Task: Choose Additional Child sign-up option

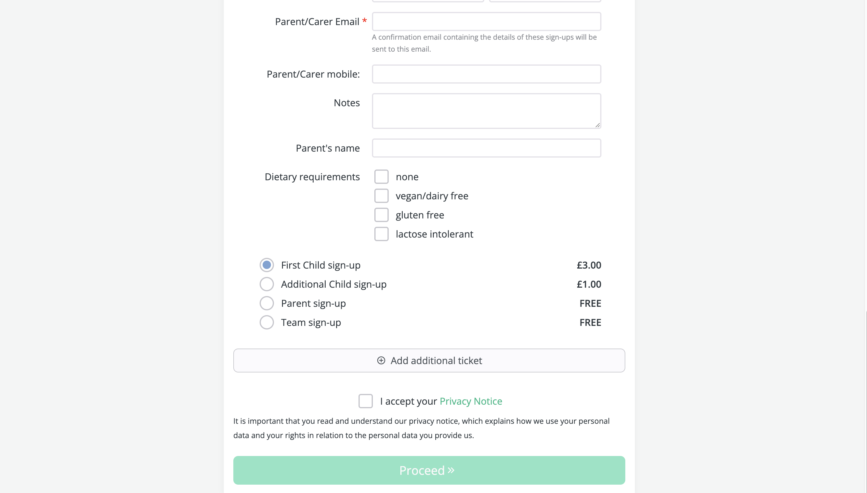Action: click(267, 284)
